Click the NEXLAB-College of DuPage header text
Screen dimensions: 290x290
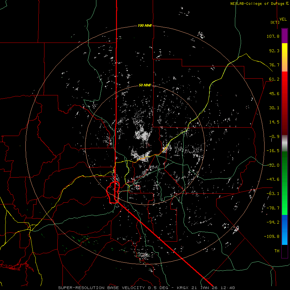tap(259, 4)
